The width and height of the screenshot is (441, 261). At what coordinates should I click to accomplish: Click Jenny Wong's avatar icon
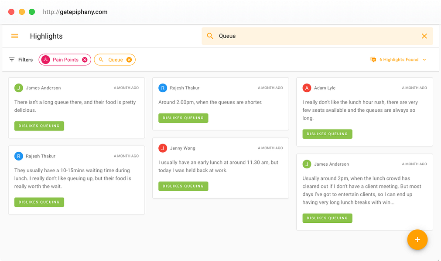pos(163,148)
